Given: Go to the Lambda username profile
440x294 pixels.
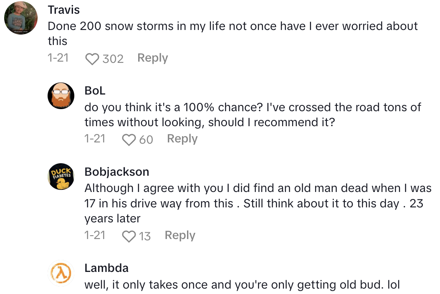Looking at the screenshot, I should [106, 268].
